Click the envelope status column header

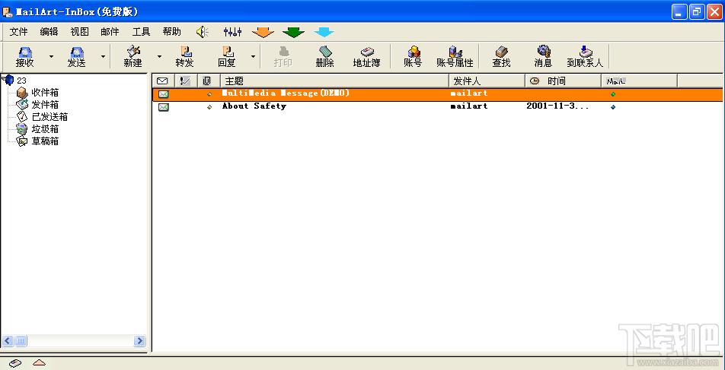coord(163,81)
